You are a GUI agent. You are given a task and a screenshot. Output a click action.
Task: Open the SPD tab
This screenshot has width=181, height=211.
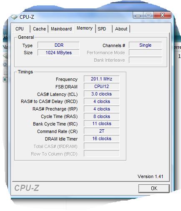click(104, 29)
